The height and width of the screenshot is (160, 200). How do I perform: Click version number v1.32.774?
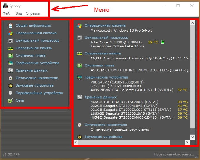click(11, 154)
